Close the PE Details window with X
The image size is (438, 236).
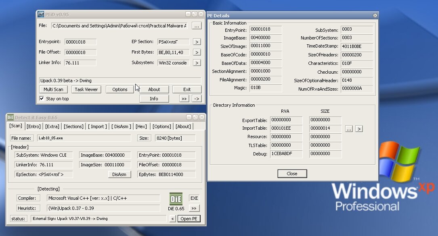[375, 16]
